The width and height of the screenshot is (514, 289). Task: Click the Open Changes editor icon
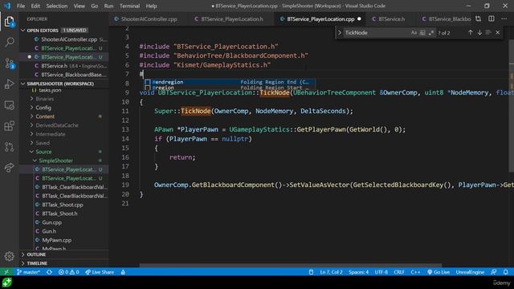[479, 19]
